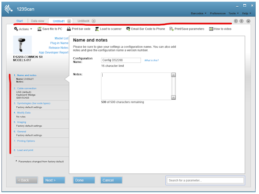
Task: Open the Model List link
Action: tap(62, 38)
